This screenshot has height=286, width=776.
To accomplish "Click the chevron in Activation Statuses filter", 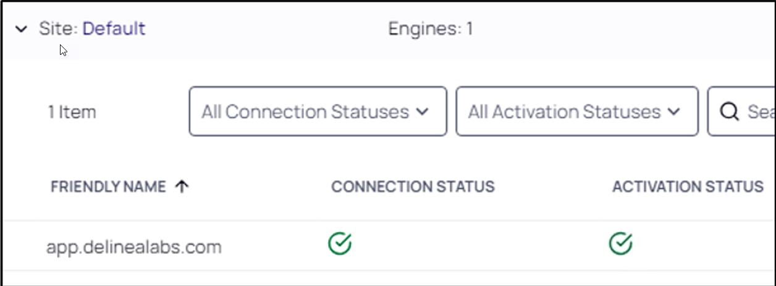I will (x=674, y=112).
